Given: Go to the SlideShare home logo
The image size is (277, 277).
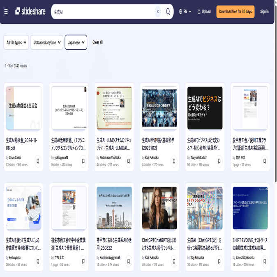Looking at the screenshot, I should (x=30, y=12).
